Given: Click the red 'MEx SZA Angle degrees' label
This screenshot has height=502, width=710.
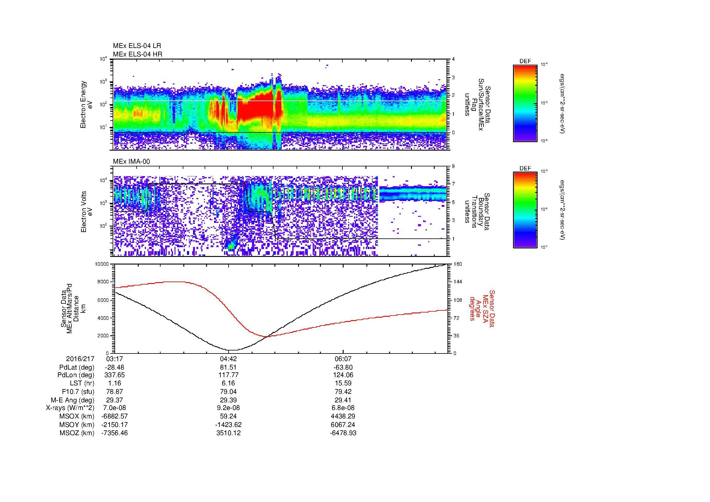Looking at the screenshot, I should 482,308.
